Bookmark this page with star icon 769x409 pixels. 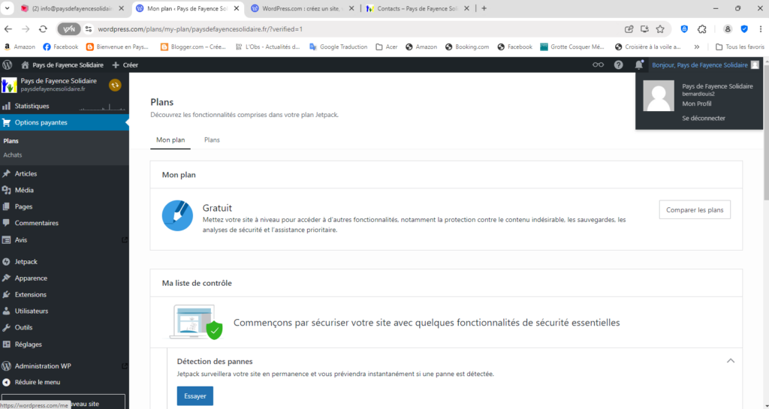pyautogui.click(x=660, y=29)
